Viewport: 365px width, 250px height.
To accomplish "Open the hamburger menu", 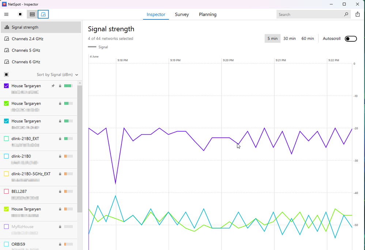I will (x=6, y=14).
